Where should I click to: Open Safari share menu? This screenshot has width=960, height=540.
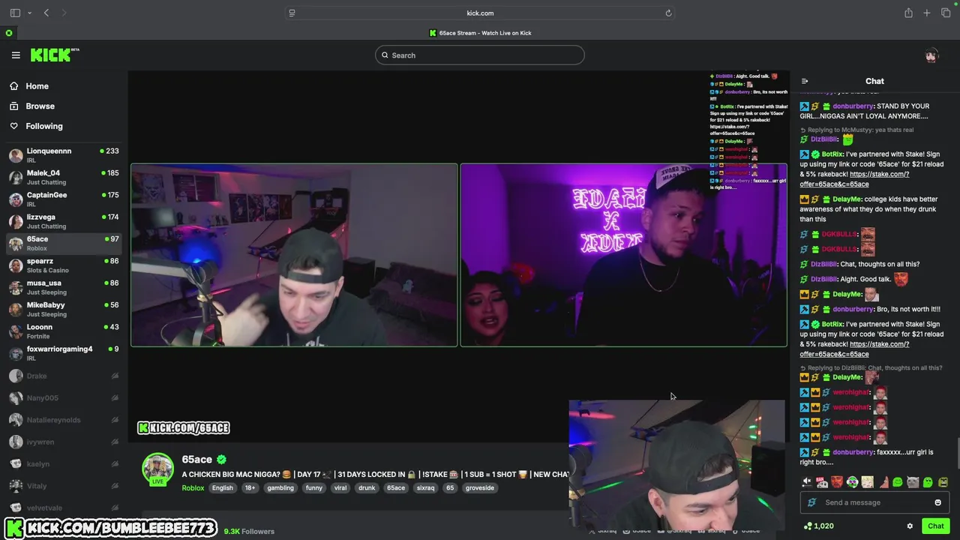pyautogui.click(x=908, y=13)
